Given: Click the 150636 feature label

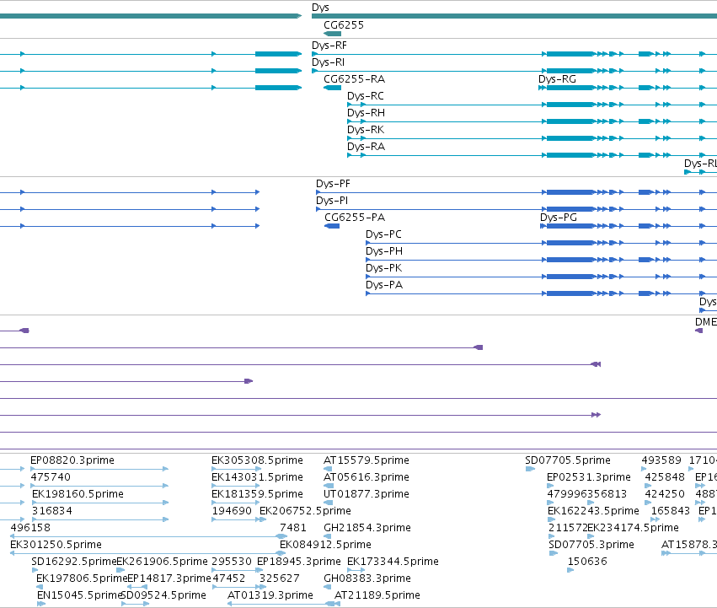Looking at the screenshot, I should (x=587, y=562).
